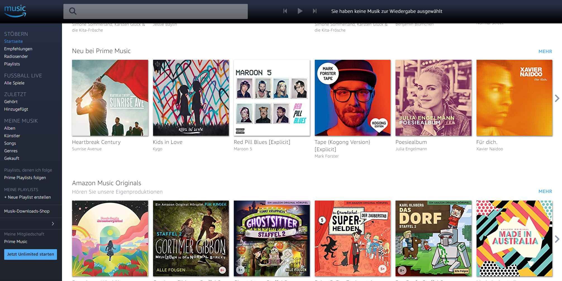Open Songs in Meine Musik

pos(10,143)
